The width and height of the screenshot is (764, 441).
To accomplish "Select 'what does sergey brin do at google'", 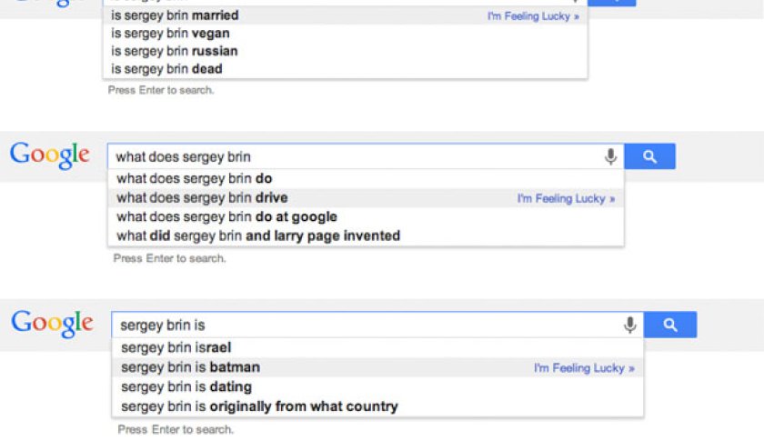I will [x=226, y=216].
